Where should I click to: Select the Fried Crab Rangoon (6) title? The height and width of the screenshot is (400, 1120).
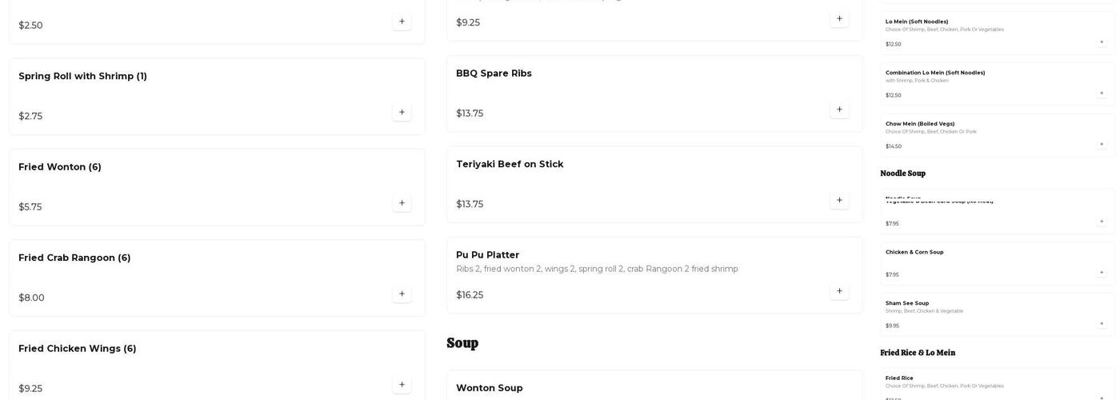(x=74, y=258)
